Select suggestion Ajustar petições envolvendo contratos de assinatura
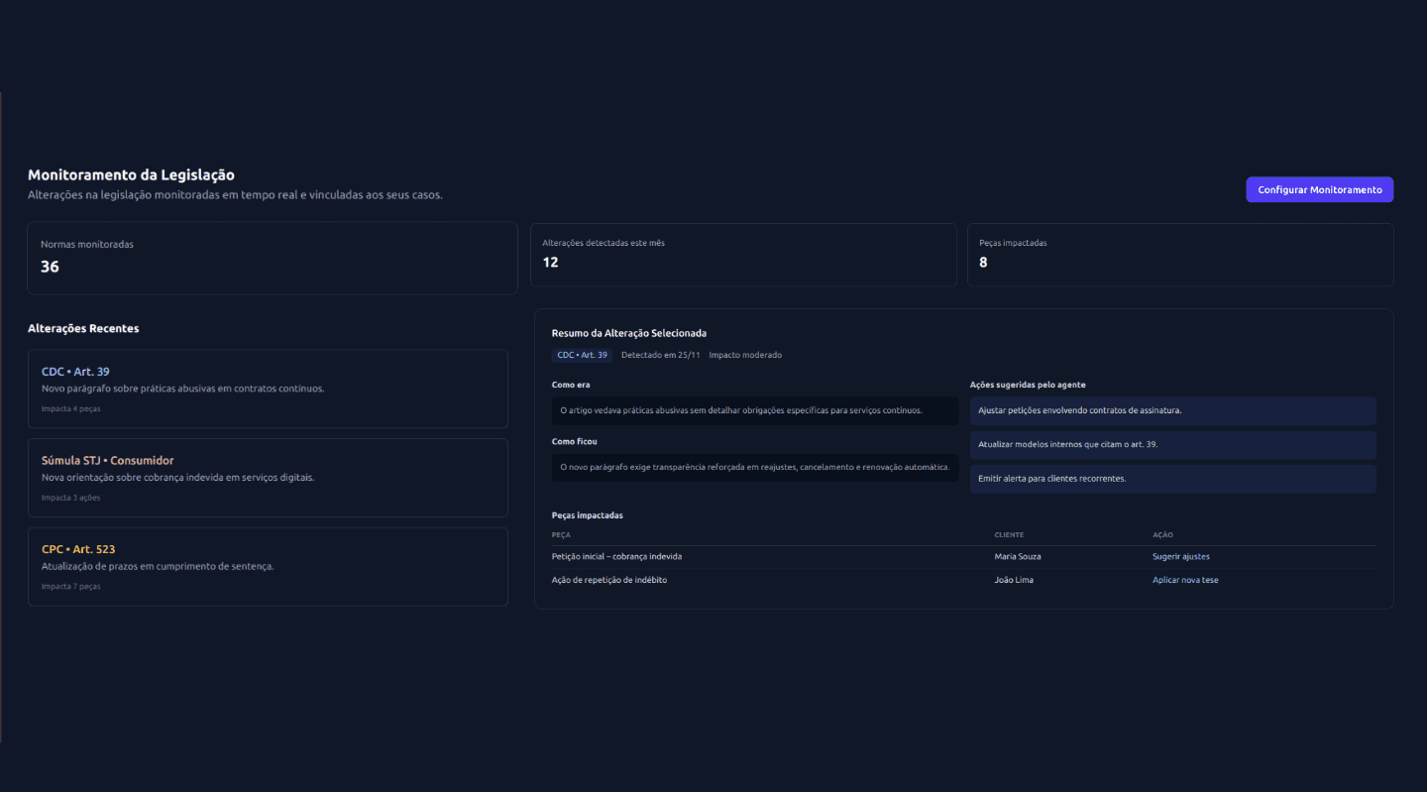The height and width of the screenshot is (792, 1427). tap(1172, 410)
